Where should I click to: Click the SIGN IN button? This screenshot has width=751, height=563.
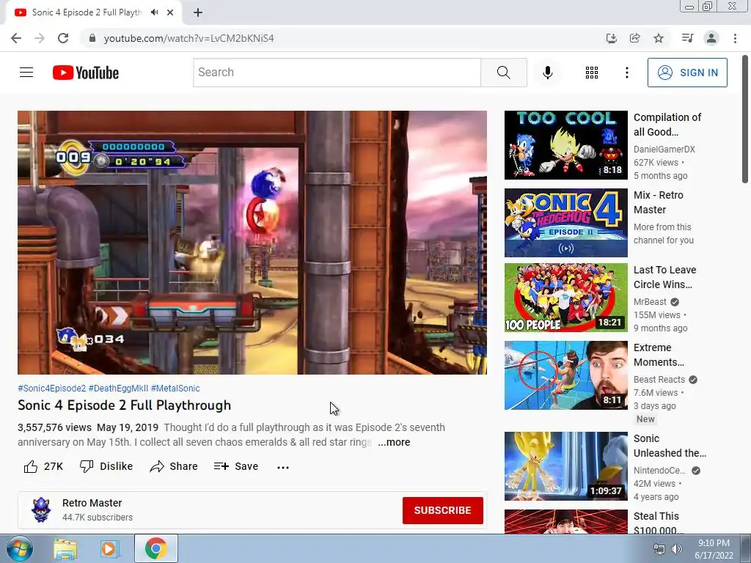686,73
